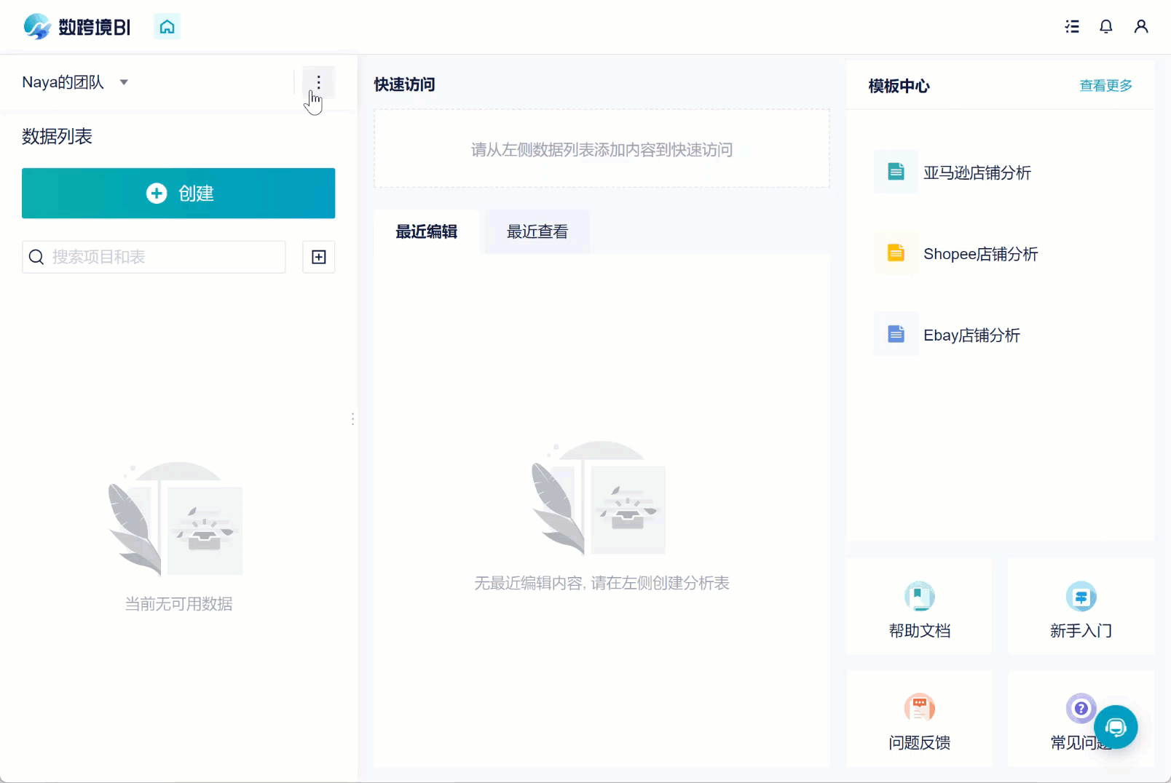This screenshot has width=1171, height=783.
Task: Click the 问题反馈 icon
Action: [919, 708]
